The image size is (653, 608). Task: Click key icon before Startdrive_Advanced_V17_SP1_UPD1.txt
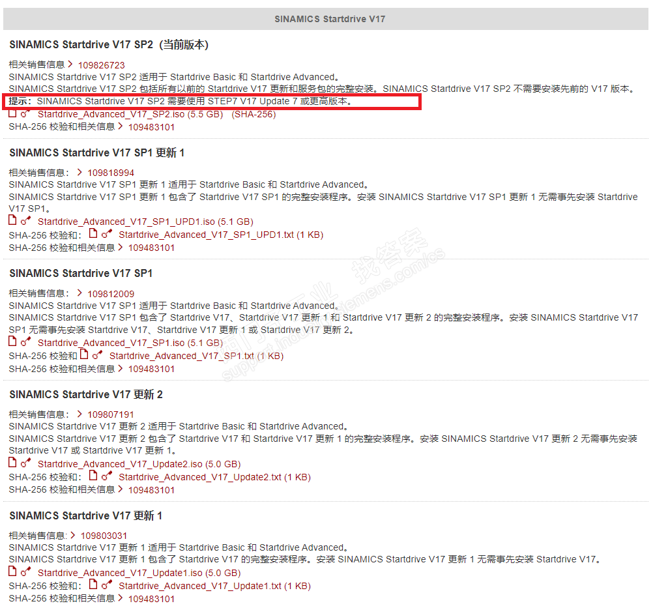[107, 234]
